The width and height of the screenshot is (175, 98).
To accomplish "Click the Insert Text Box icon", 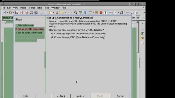I will tap(106, 13).
